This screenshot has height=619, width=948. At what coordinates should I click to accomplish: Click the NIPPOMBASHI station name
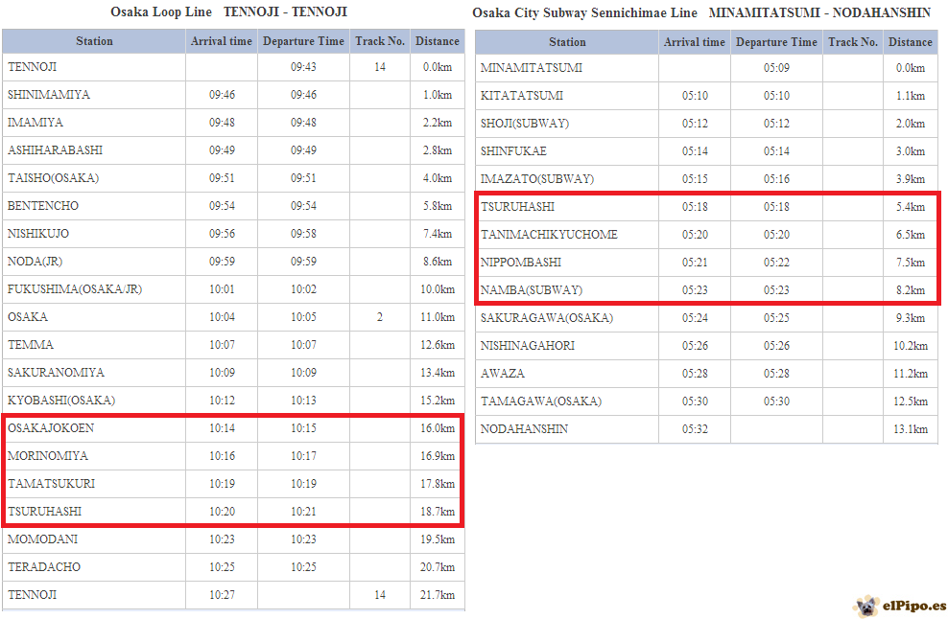(x=521, y=263)
